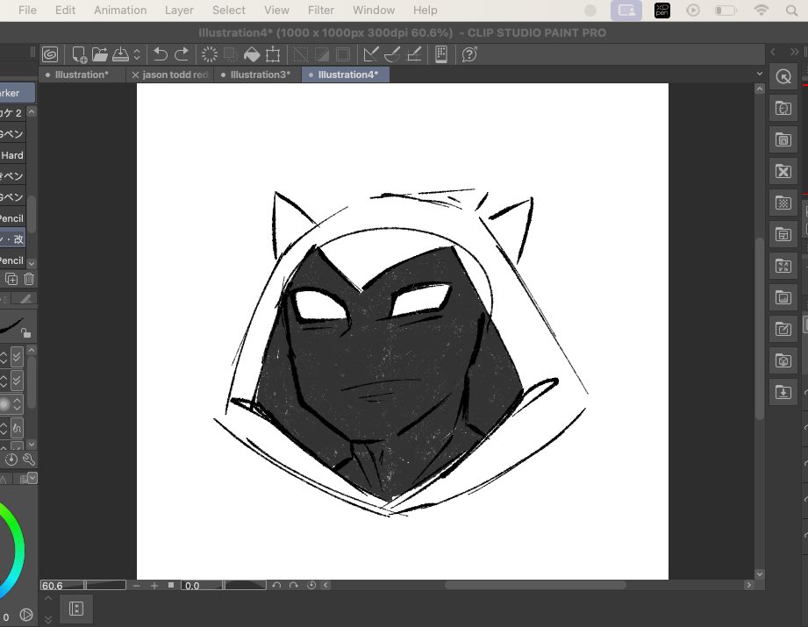Open color panel menu dropdown arrow

(32, 478)
